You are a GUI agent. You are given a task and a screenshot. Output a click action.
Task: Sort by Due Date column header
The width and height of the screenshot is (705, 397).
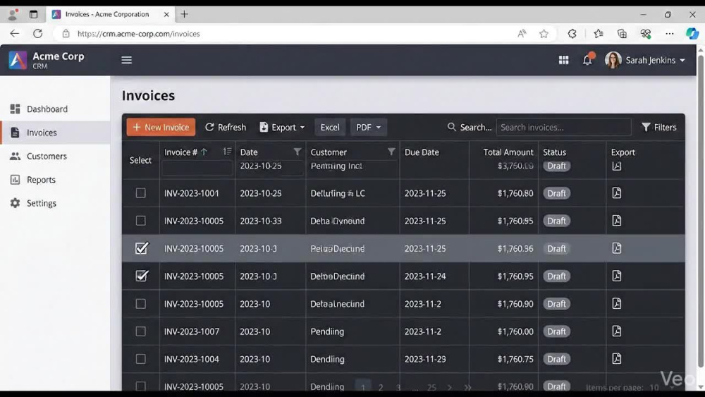[x=422, y=152]
